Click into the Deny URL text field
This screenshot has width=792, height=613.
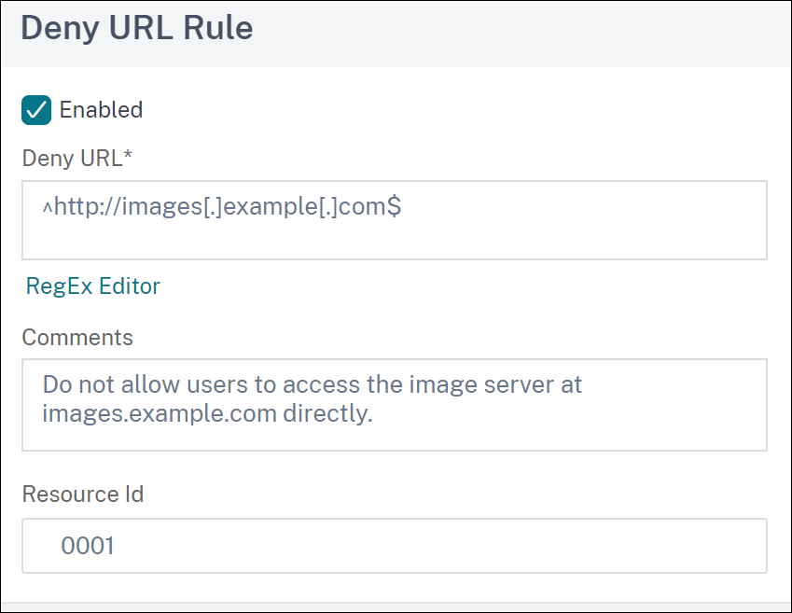(x=395, y=220)
